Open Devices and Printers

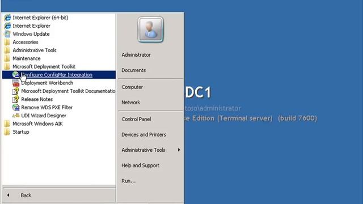[x=143, y=135]
